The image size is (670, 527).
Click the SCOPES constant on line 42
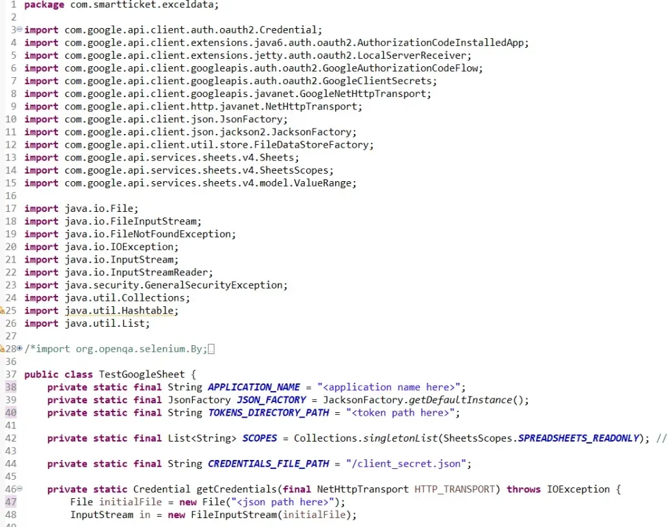coord(259,439)
